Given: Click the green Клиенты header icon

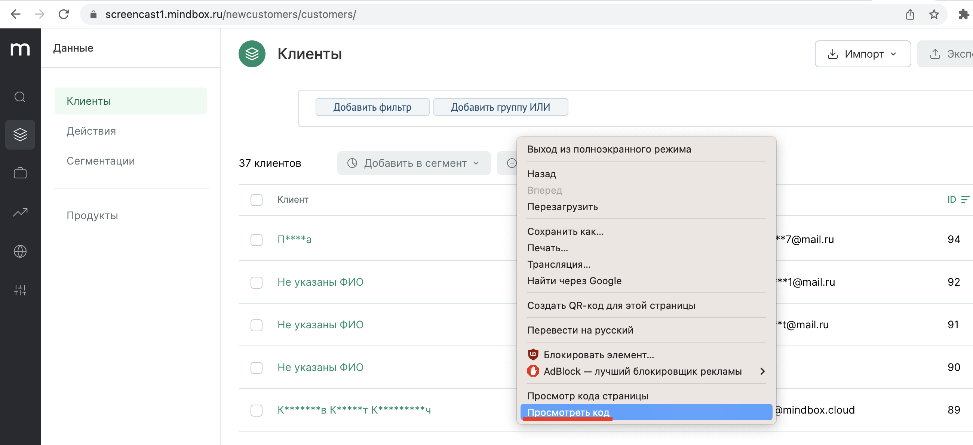Looking at the screenshot, I should [x=252, y=54].
